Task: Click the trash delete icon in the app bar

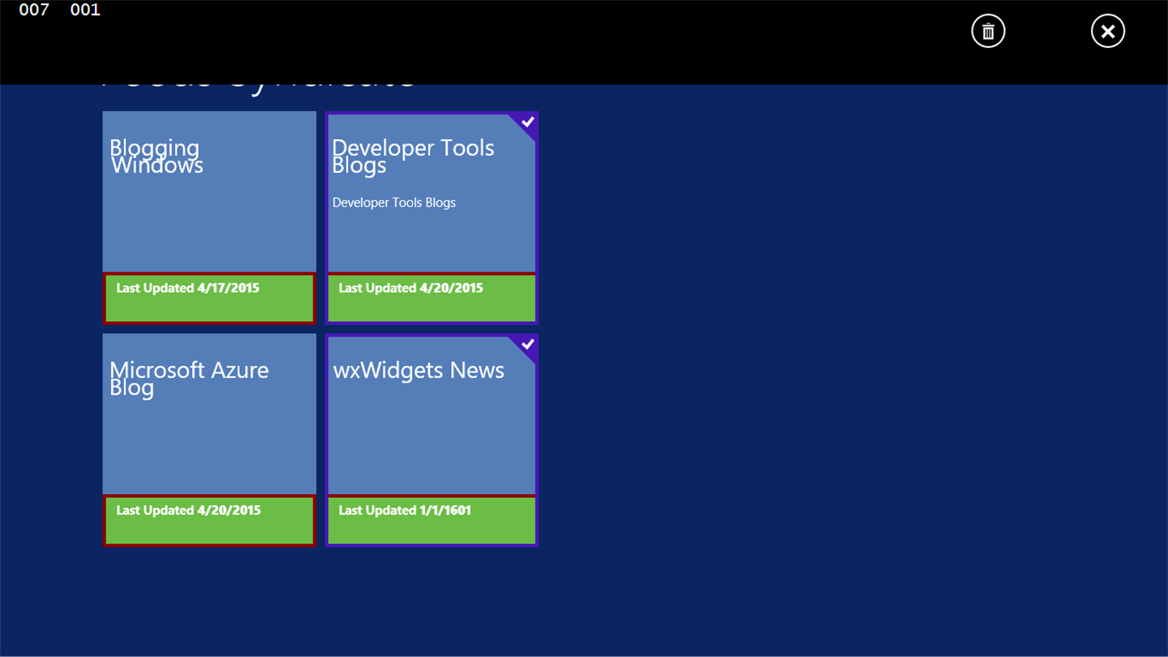Action: pyautogui.click(x=988, y=32)
